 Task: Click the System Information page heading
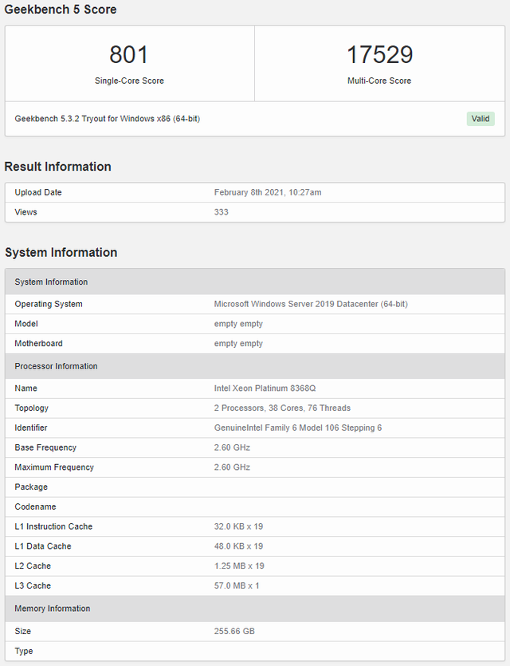61,252
